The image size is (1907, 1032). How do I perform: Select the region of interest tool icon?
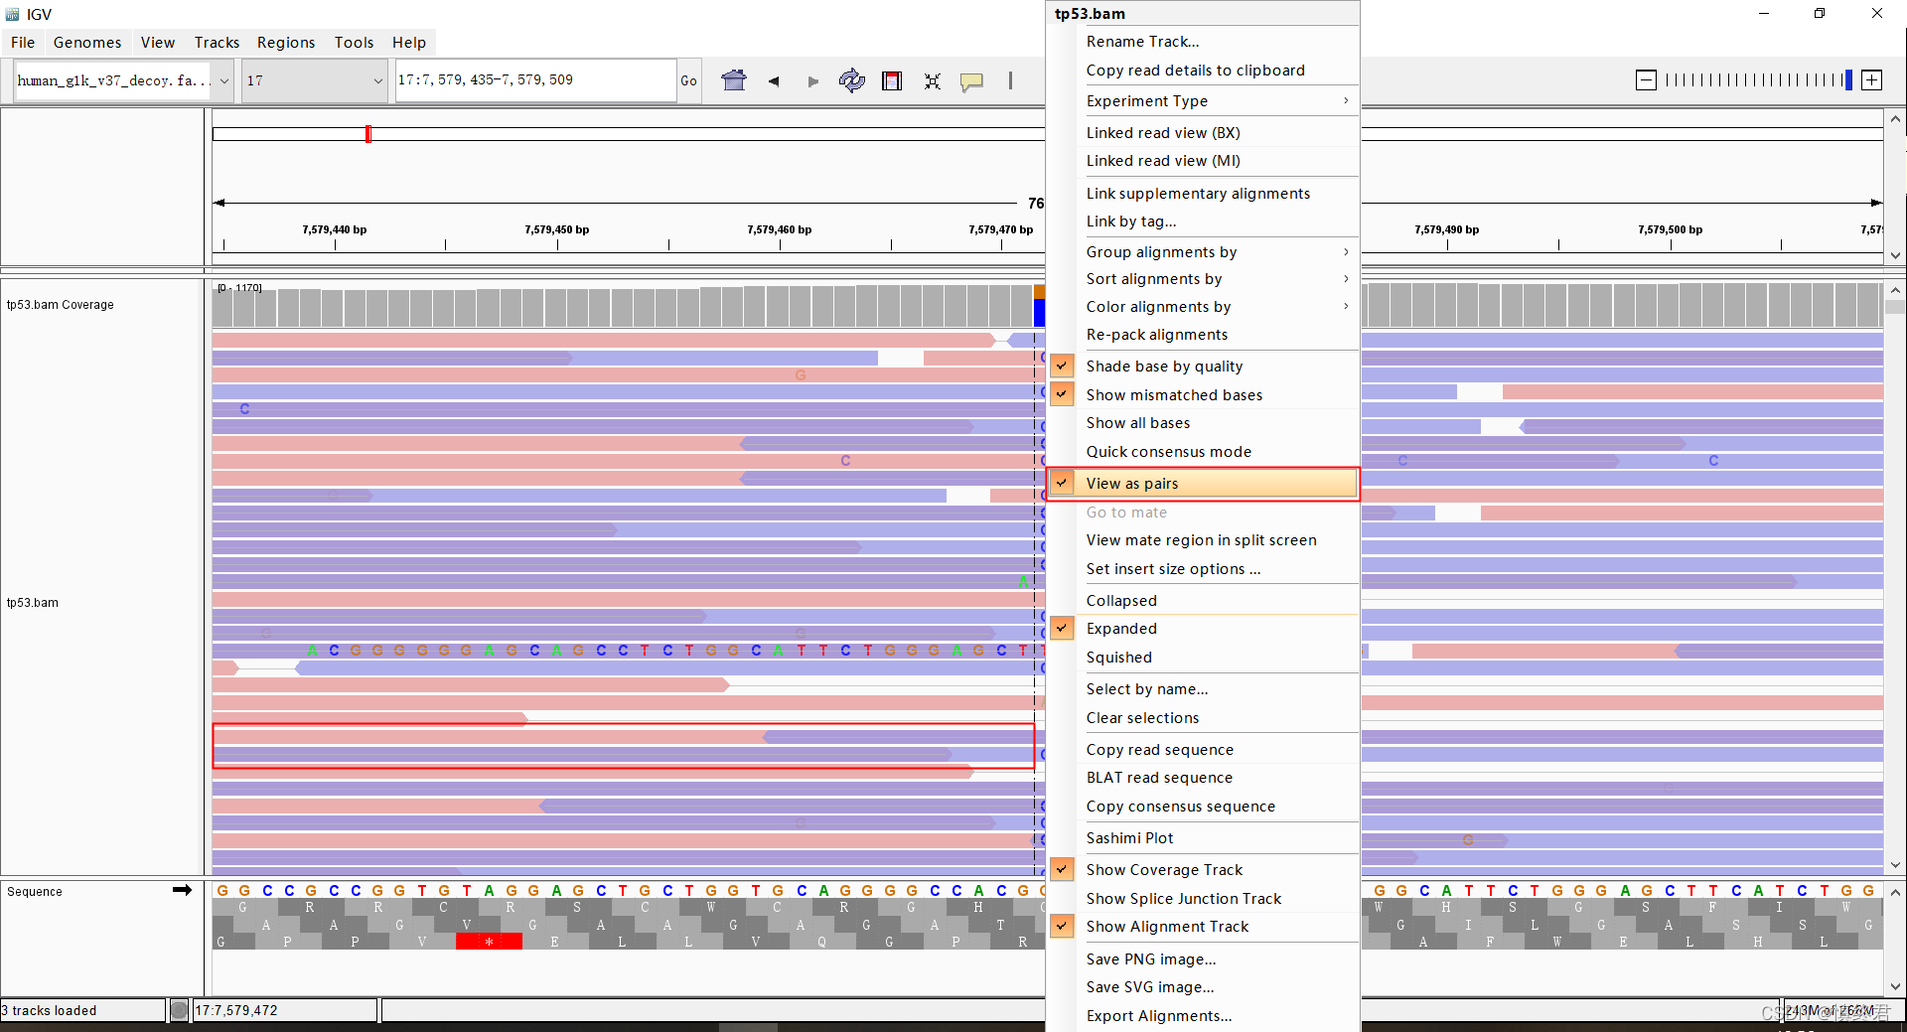pyautogui.click(x=892, y=81)
